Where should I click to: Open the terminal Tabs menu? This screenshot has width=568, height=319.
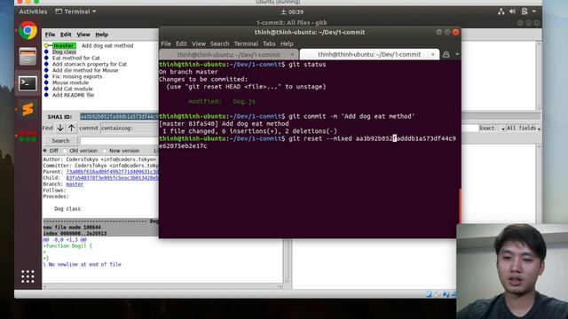(269, 43)
